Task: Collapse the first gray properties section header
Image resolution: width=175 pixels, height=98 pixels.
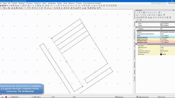Action: 136,22
